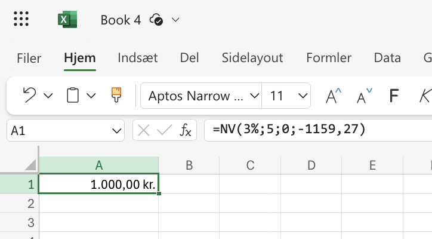Increase font size with larger A icon

(x=334, y=96)
